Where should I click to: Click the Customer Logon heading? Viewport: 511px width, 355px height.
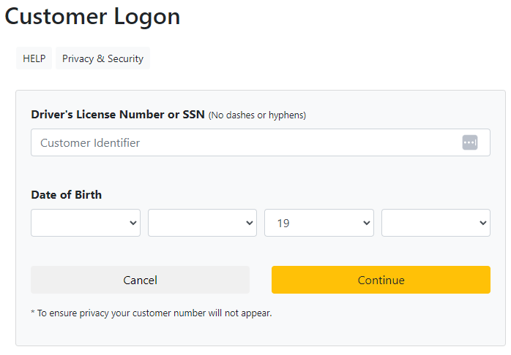click(x=92, y=17)
